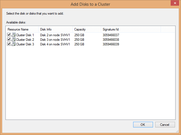Viewport: 181px width, 135px height.
Task: Click the Cluster Disk 2 disk icon
Action: (13, 40)
